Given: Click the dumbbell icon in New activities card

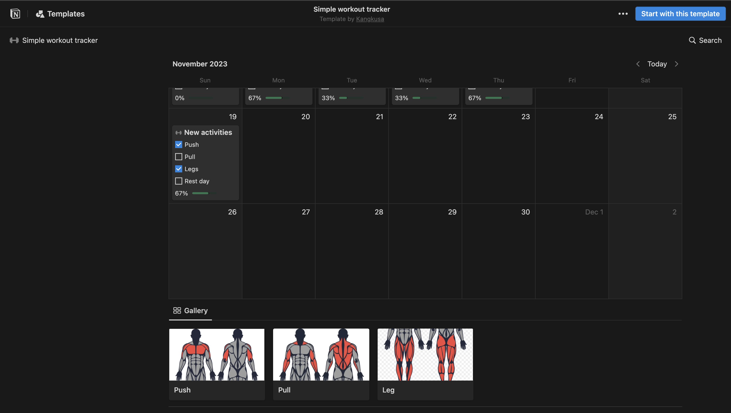Looking at the screenshot, I should click(x=178, y=132).
